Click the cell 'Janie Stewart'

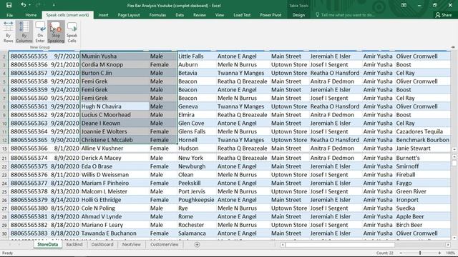click(422, 148)
